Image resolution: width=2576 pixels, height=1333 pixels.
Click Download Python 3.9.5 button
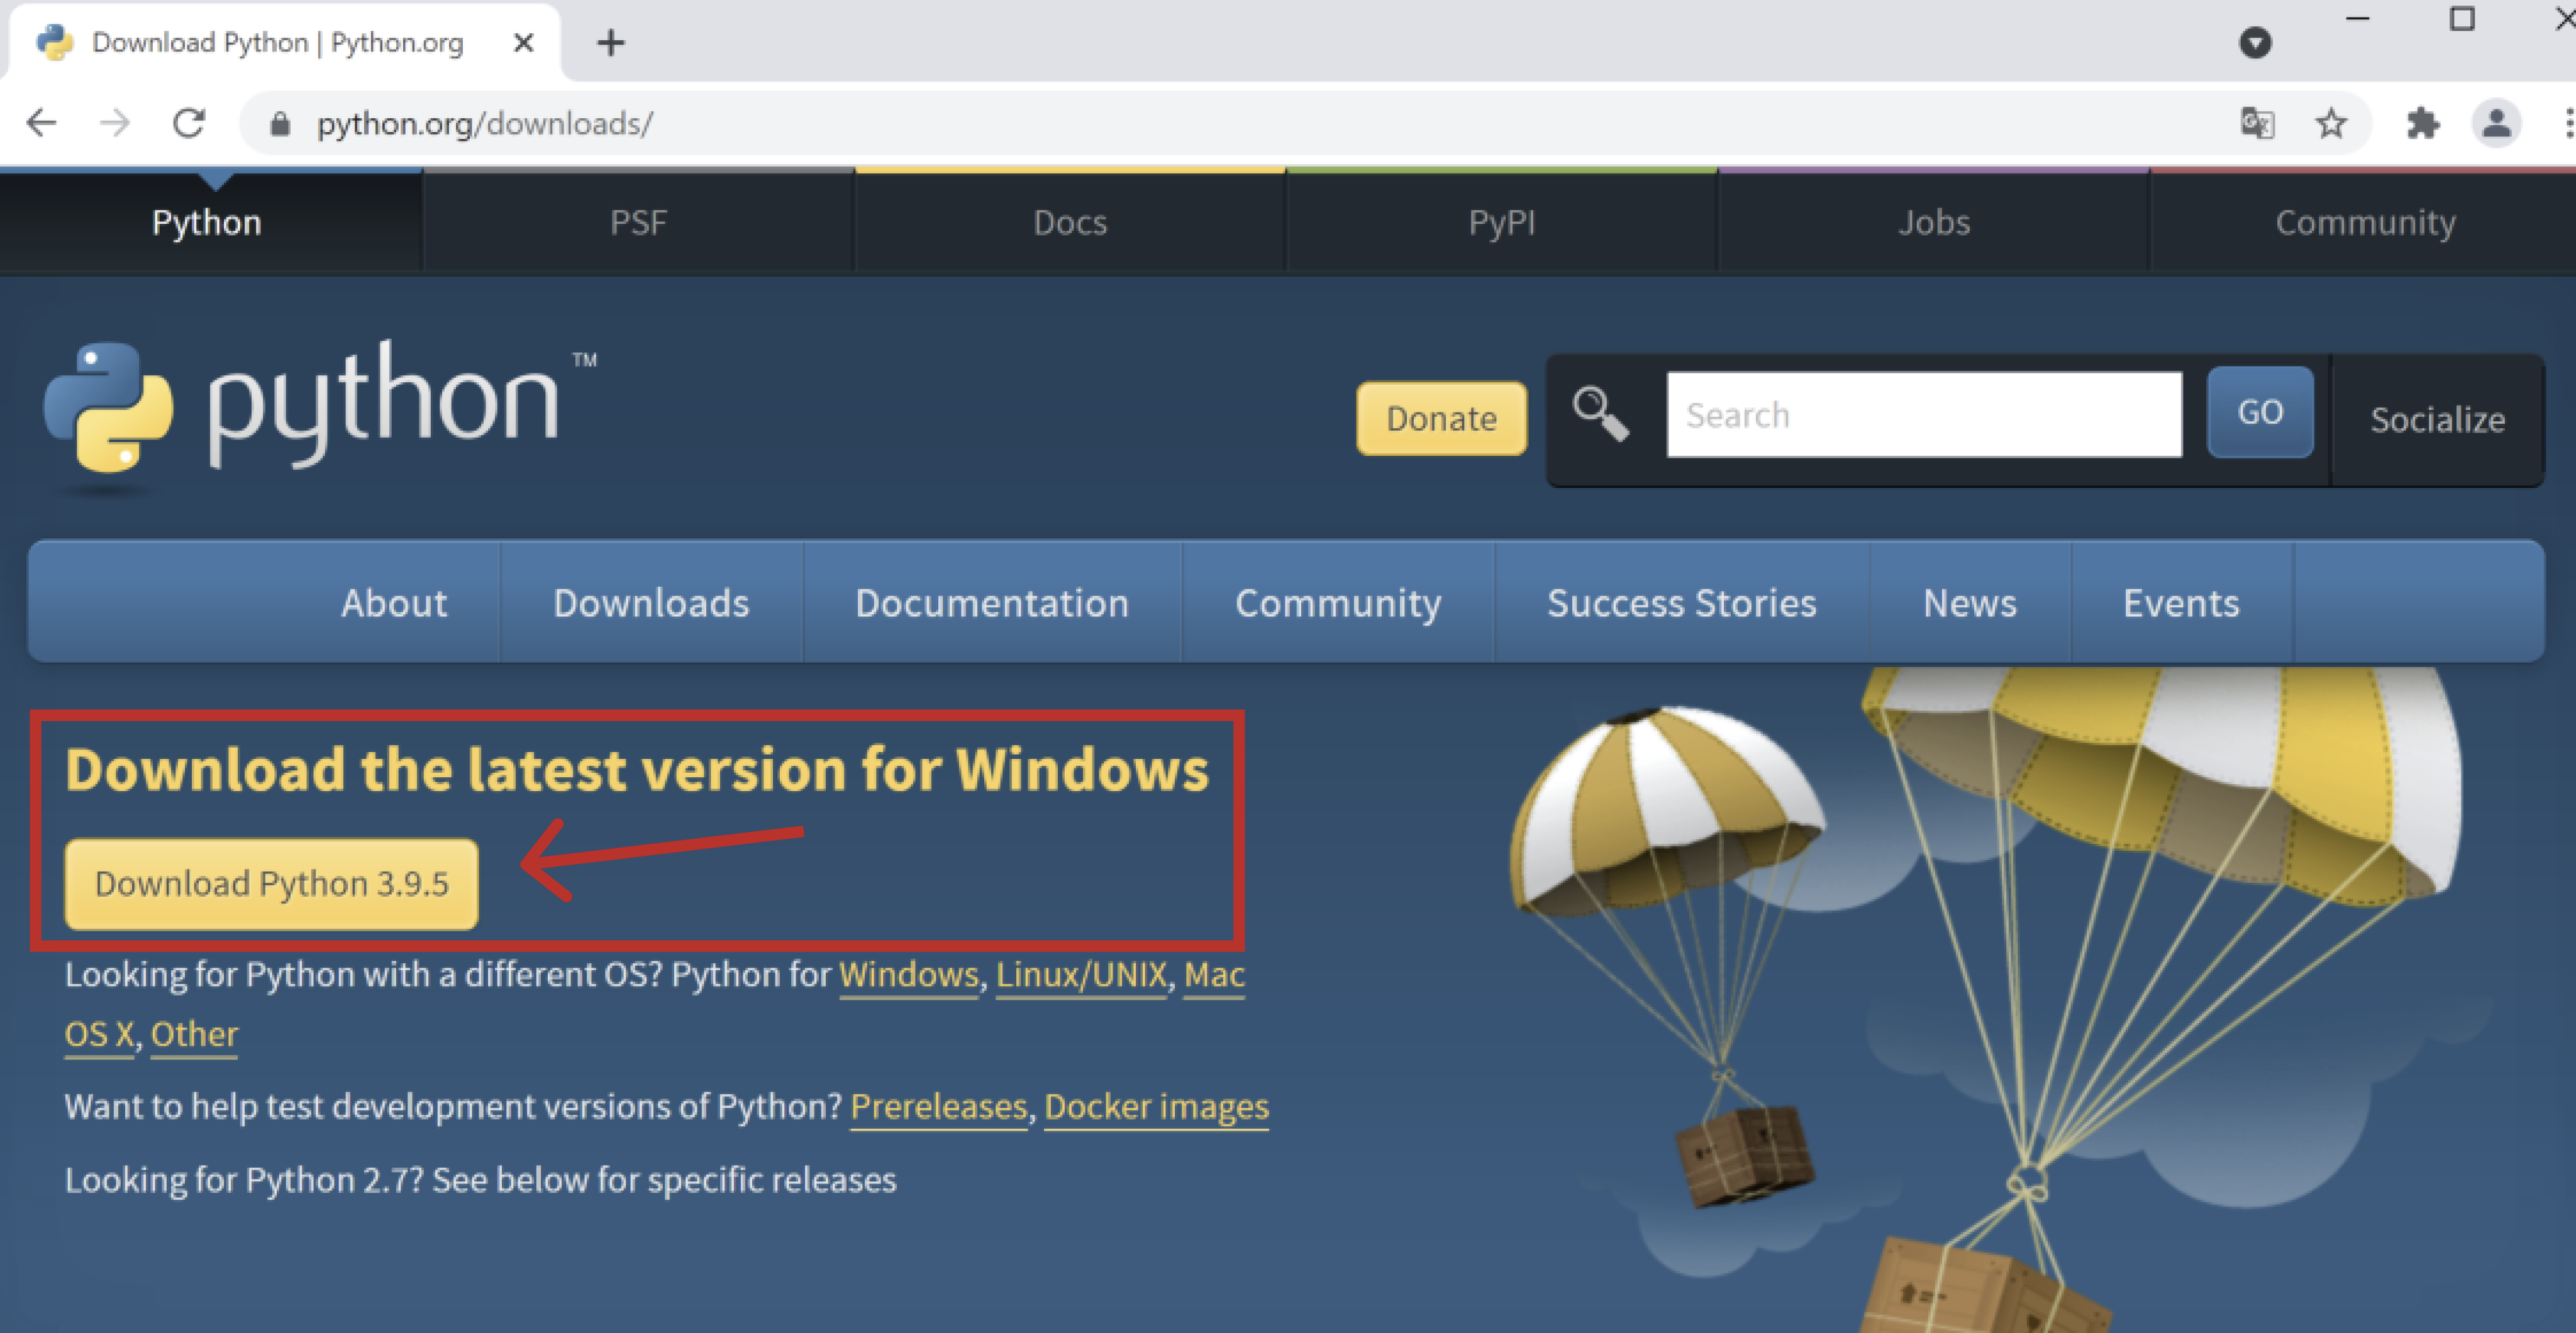[271, 884]
